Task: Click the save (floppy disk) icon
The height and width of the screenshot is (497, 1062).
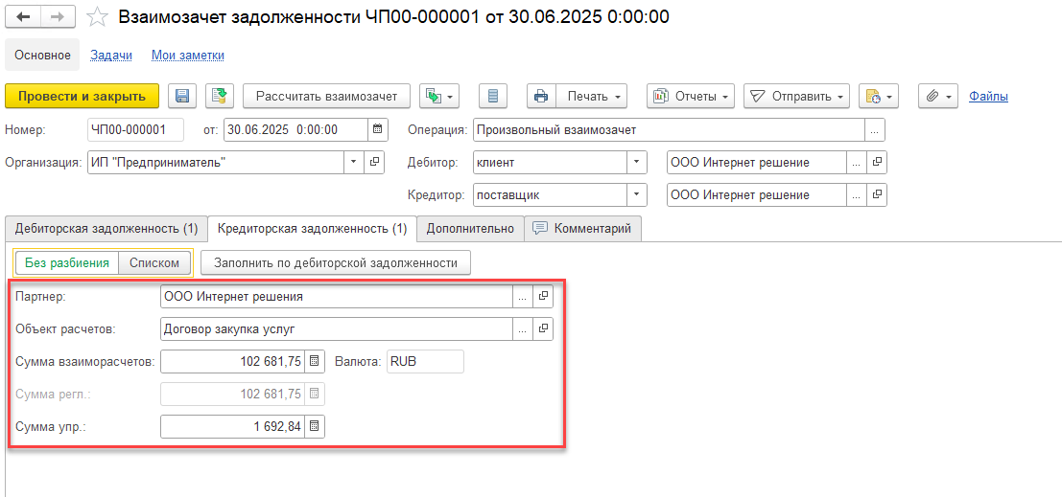Action: coord(182,96)
